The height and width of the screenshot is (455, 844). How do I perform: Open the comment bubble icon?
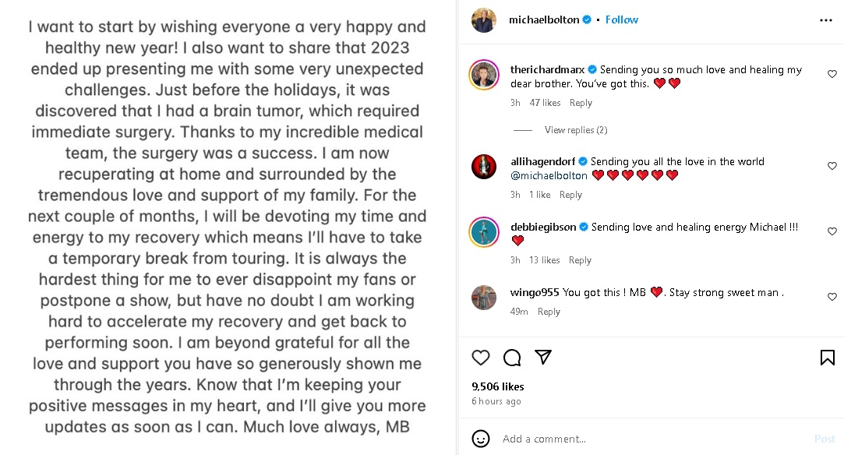512,358
